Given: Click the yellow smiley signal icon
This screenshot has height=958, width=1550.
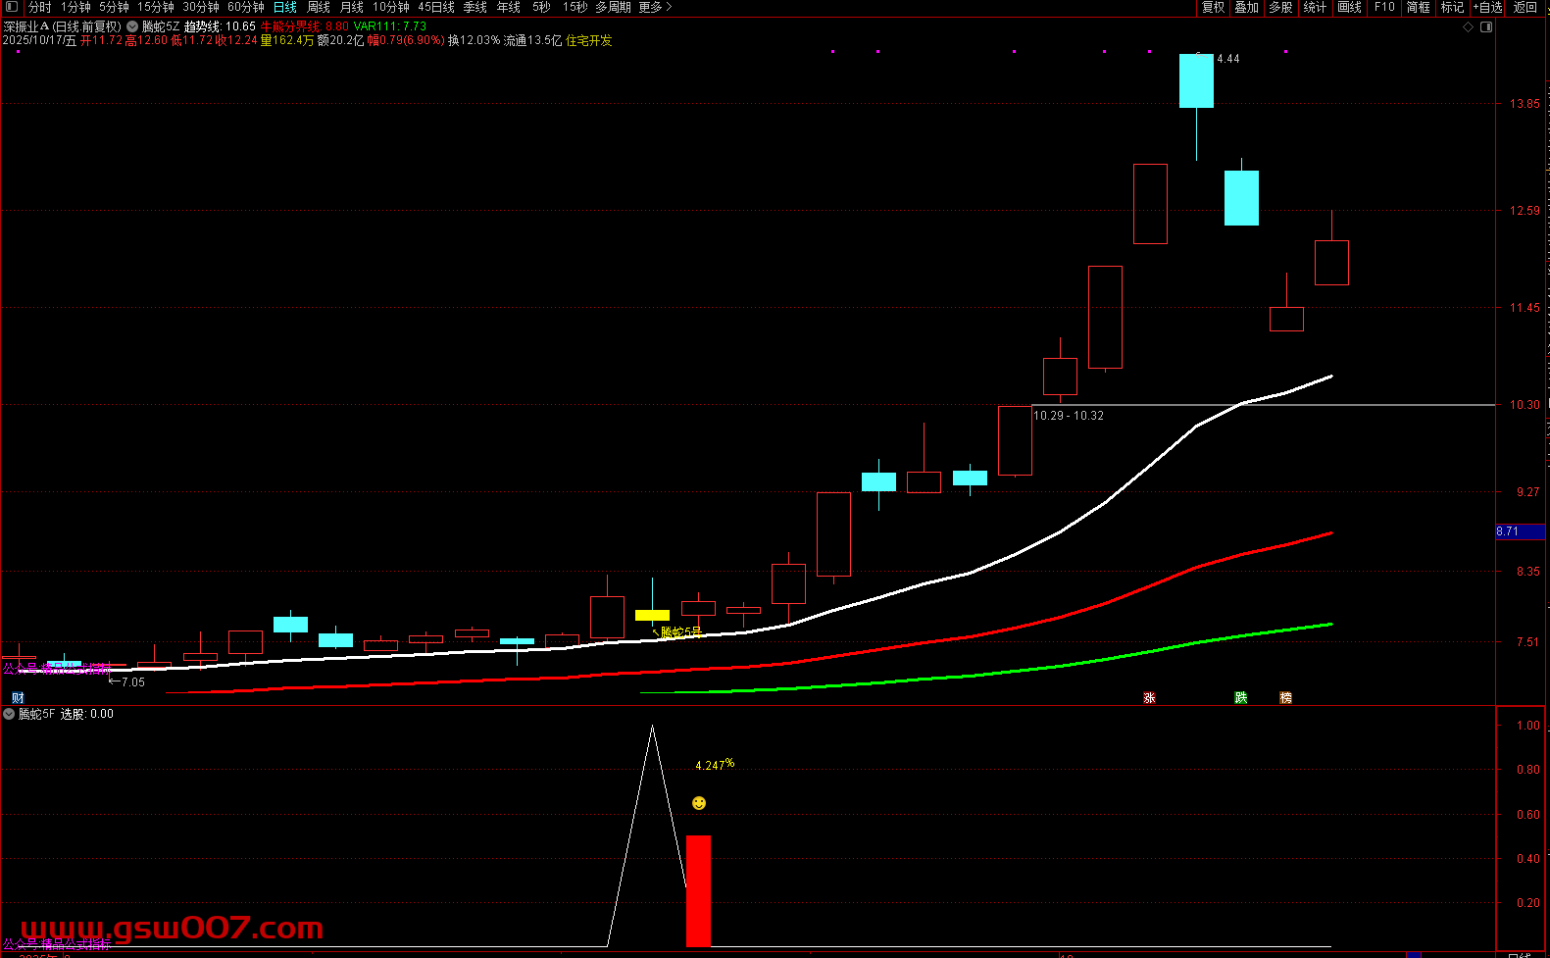Looking at the screenshot, I should point(699,803).
